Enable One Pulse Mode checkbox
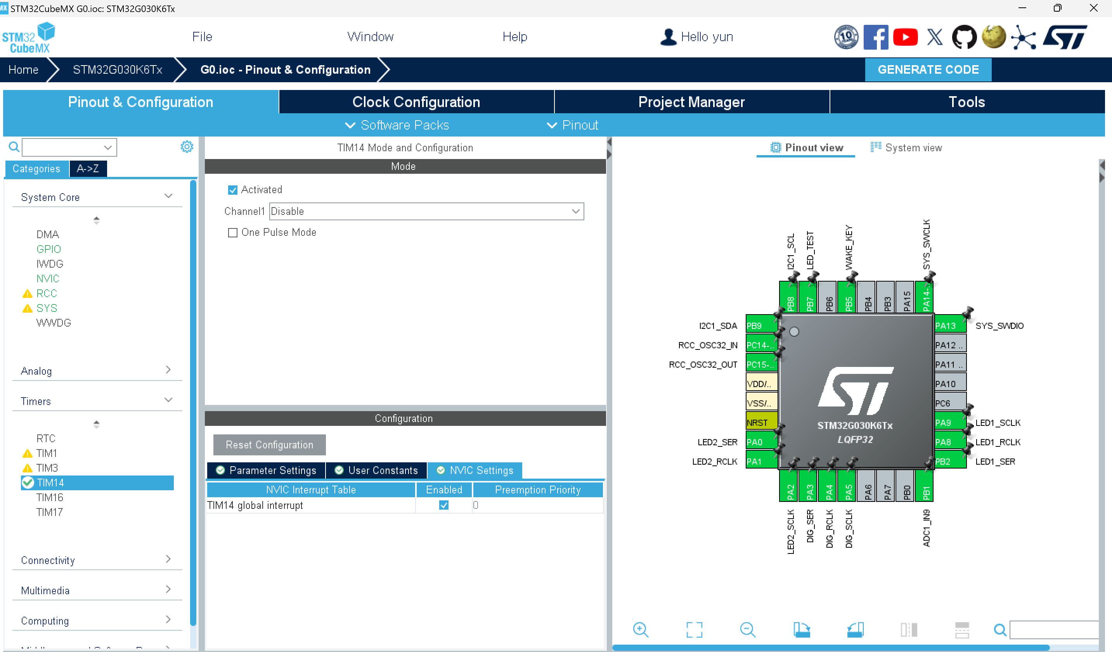Image resolution: width=1112 pixels, height=652 pixels. [x=232, y=232]
